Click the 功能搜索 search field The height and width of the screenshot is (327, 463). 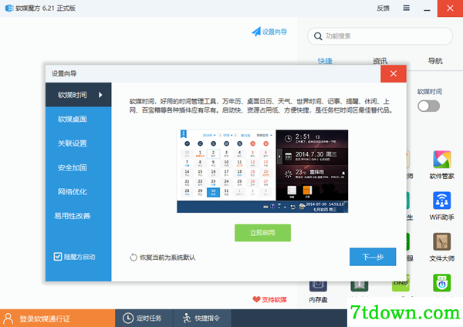(x=380, y=36)
